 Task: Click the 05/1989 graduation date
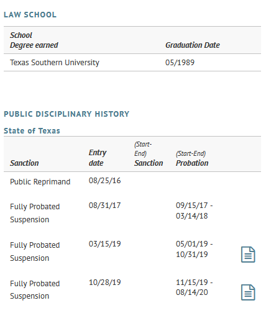pyautogui.click(x=180, y=63)
